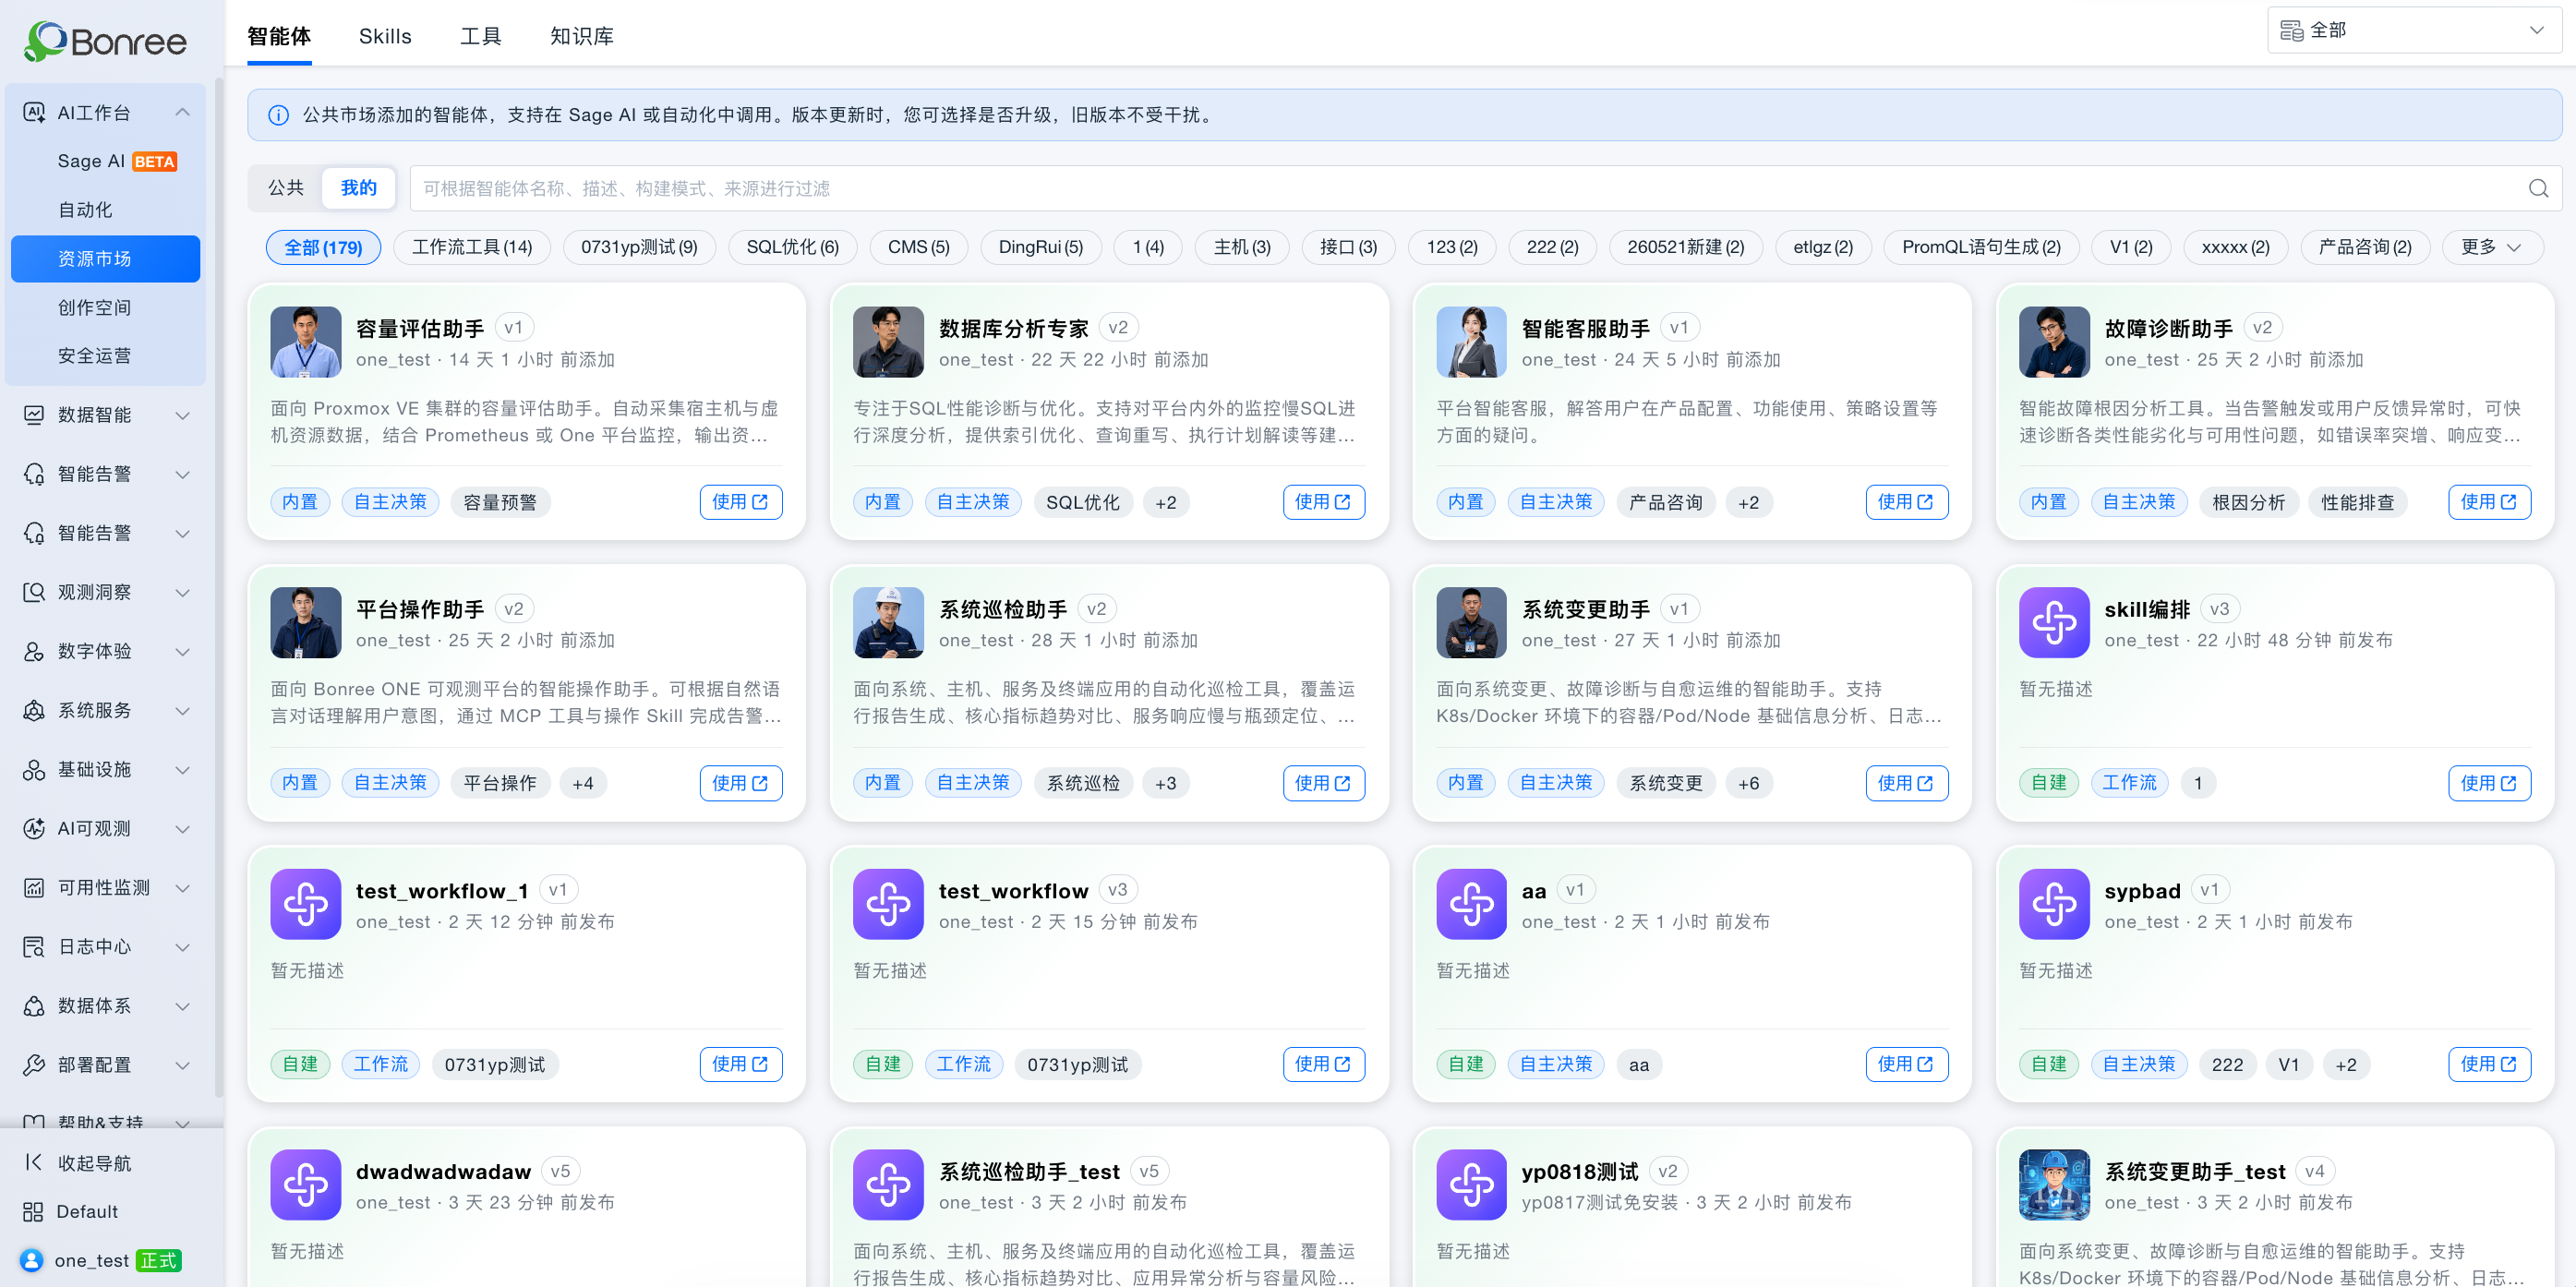
Task: Collapse the AI工作台 section chevron
Action: tap(182, 112)
